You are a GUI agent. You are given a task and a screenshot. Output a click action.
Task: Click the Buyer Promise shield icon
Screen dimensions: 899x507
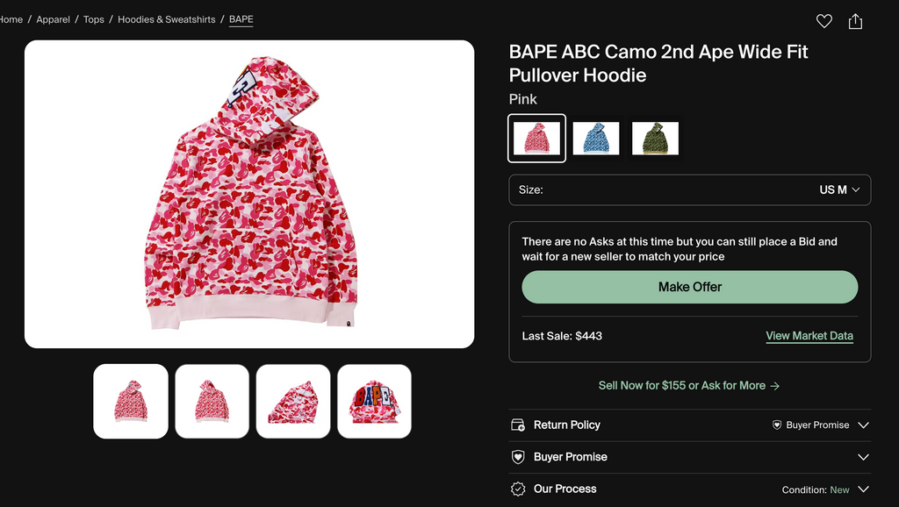tap(518, 457)
